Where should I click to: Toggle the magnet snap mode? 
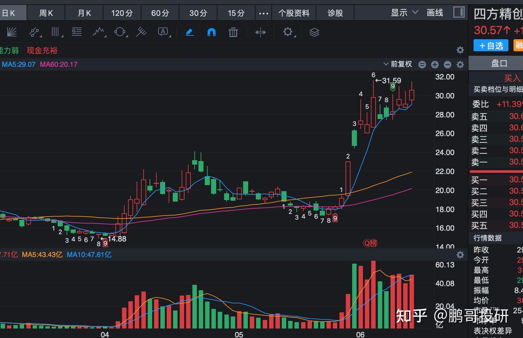click(211, 32)
